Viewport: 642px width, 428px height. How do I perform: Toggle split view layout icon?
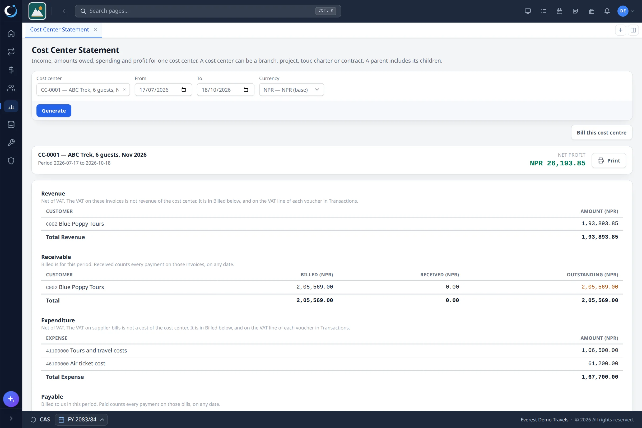tap(633, 30)
